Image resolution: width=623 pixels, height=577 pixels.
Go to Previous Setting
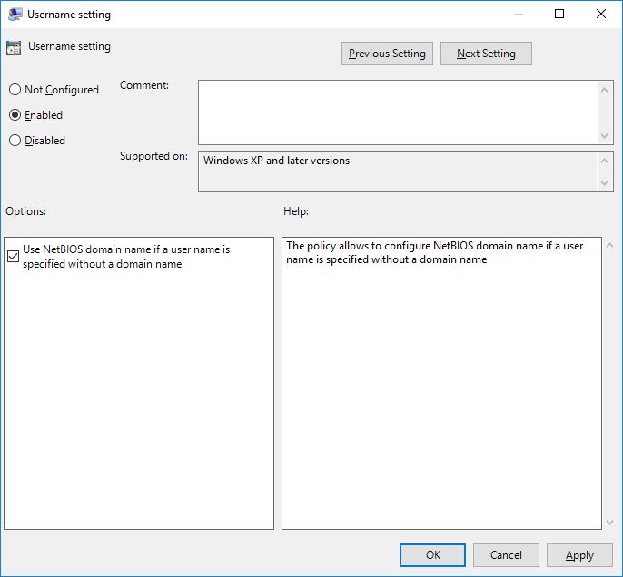387,54
